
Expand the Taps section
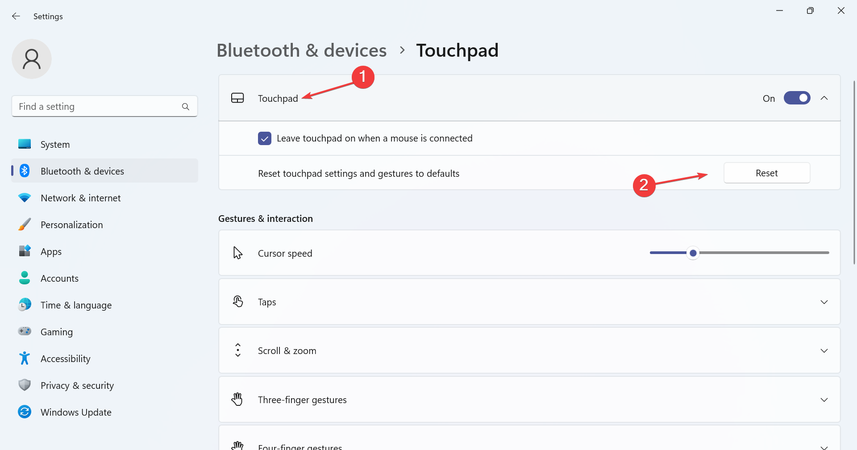point(824,302)
